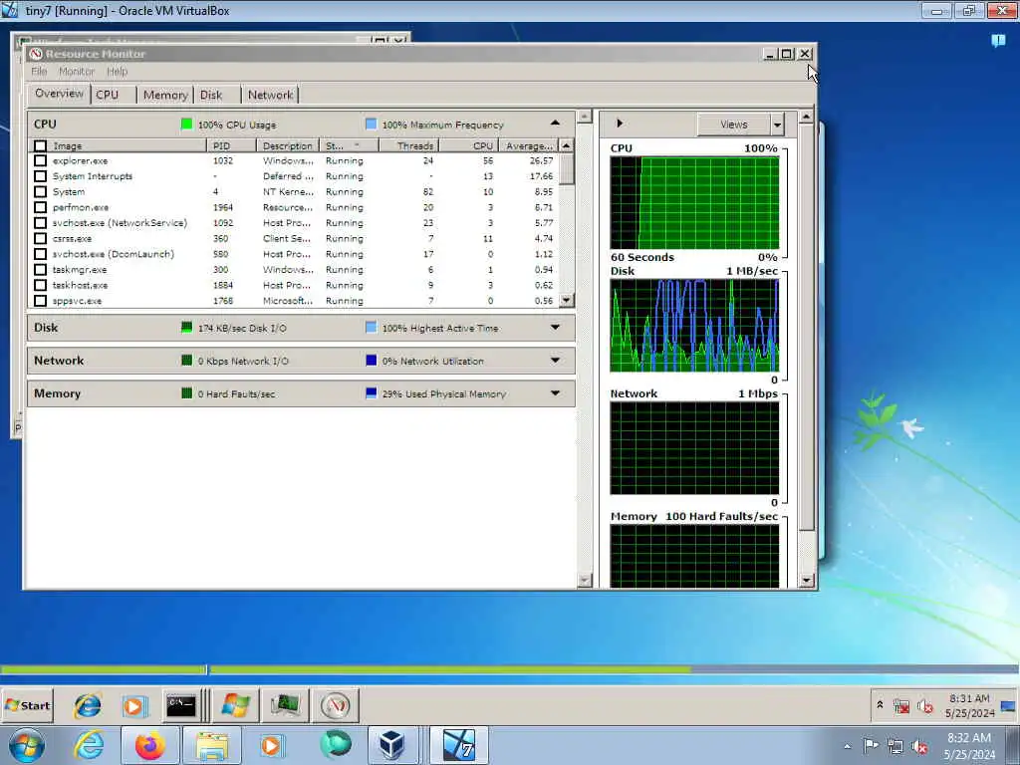Click the VM tray muted volume icon

(x=924, y=706)
